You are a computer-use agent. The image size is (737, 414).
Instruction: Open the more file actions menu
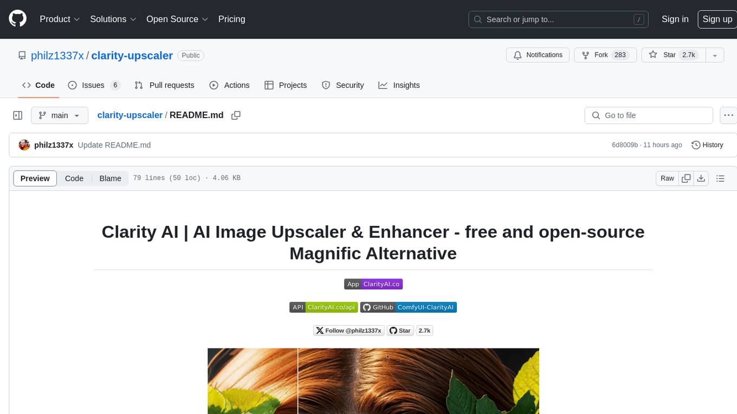[x=728, y=115]
